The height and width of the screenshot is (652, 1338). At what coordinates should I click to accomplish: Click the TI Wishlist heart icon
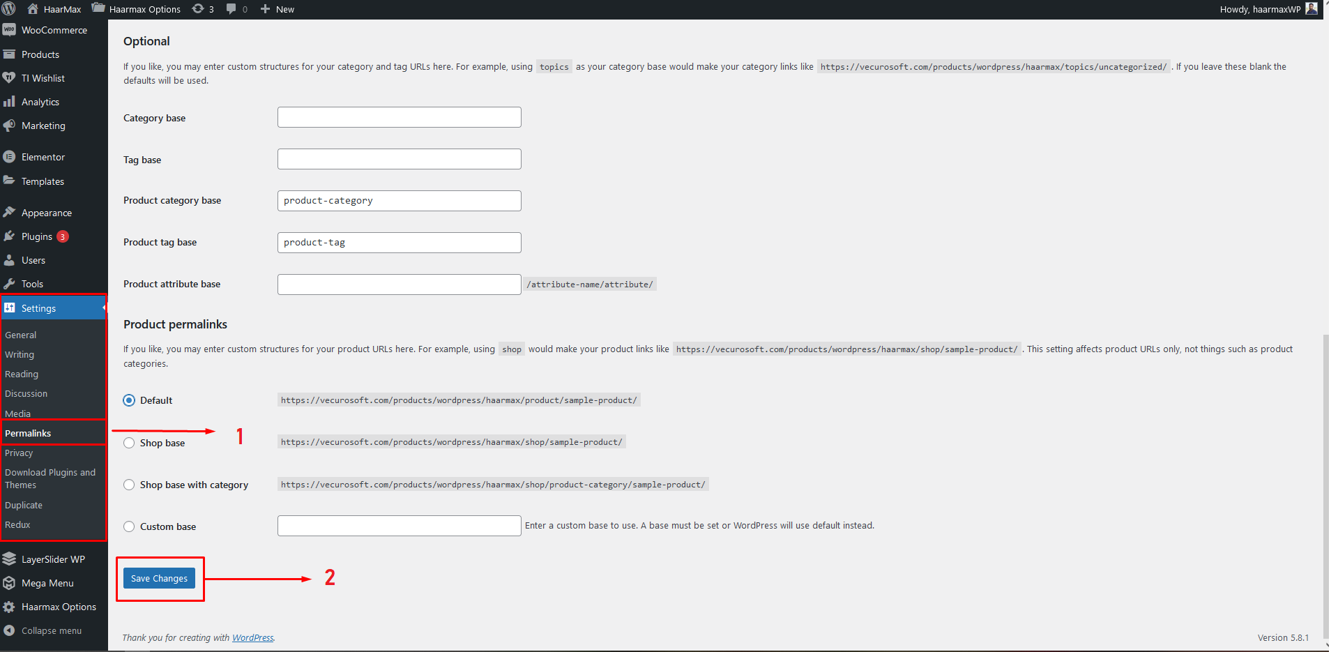pos(9,78)
